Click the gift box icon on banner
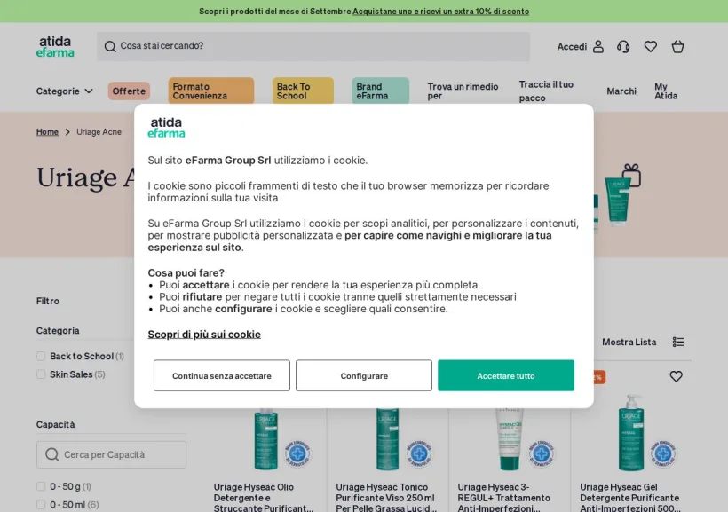Image resolution: width=728 pixels, height=512 pixels. (631, 176)
